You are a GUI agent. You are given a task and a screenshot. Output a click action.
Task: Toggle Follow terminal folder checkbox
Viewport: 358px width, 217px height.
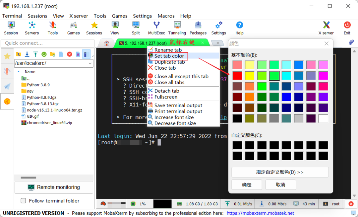coord(23,200)
